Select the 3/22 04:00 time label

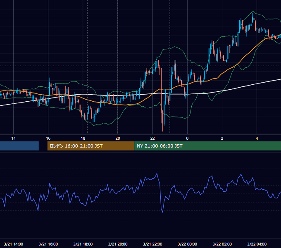257,244
